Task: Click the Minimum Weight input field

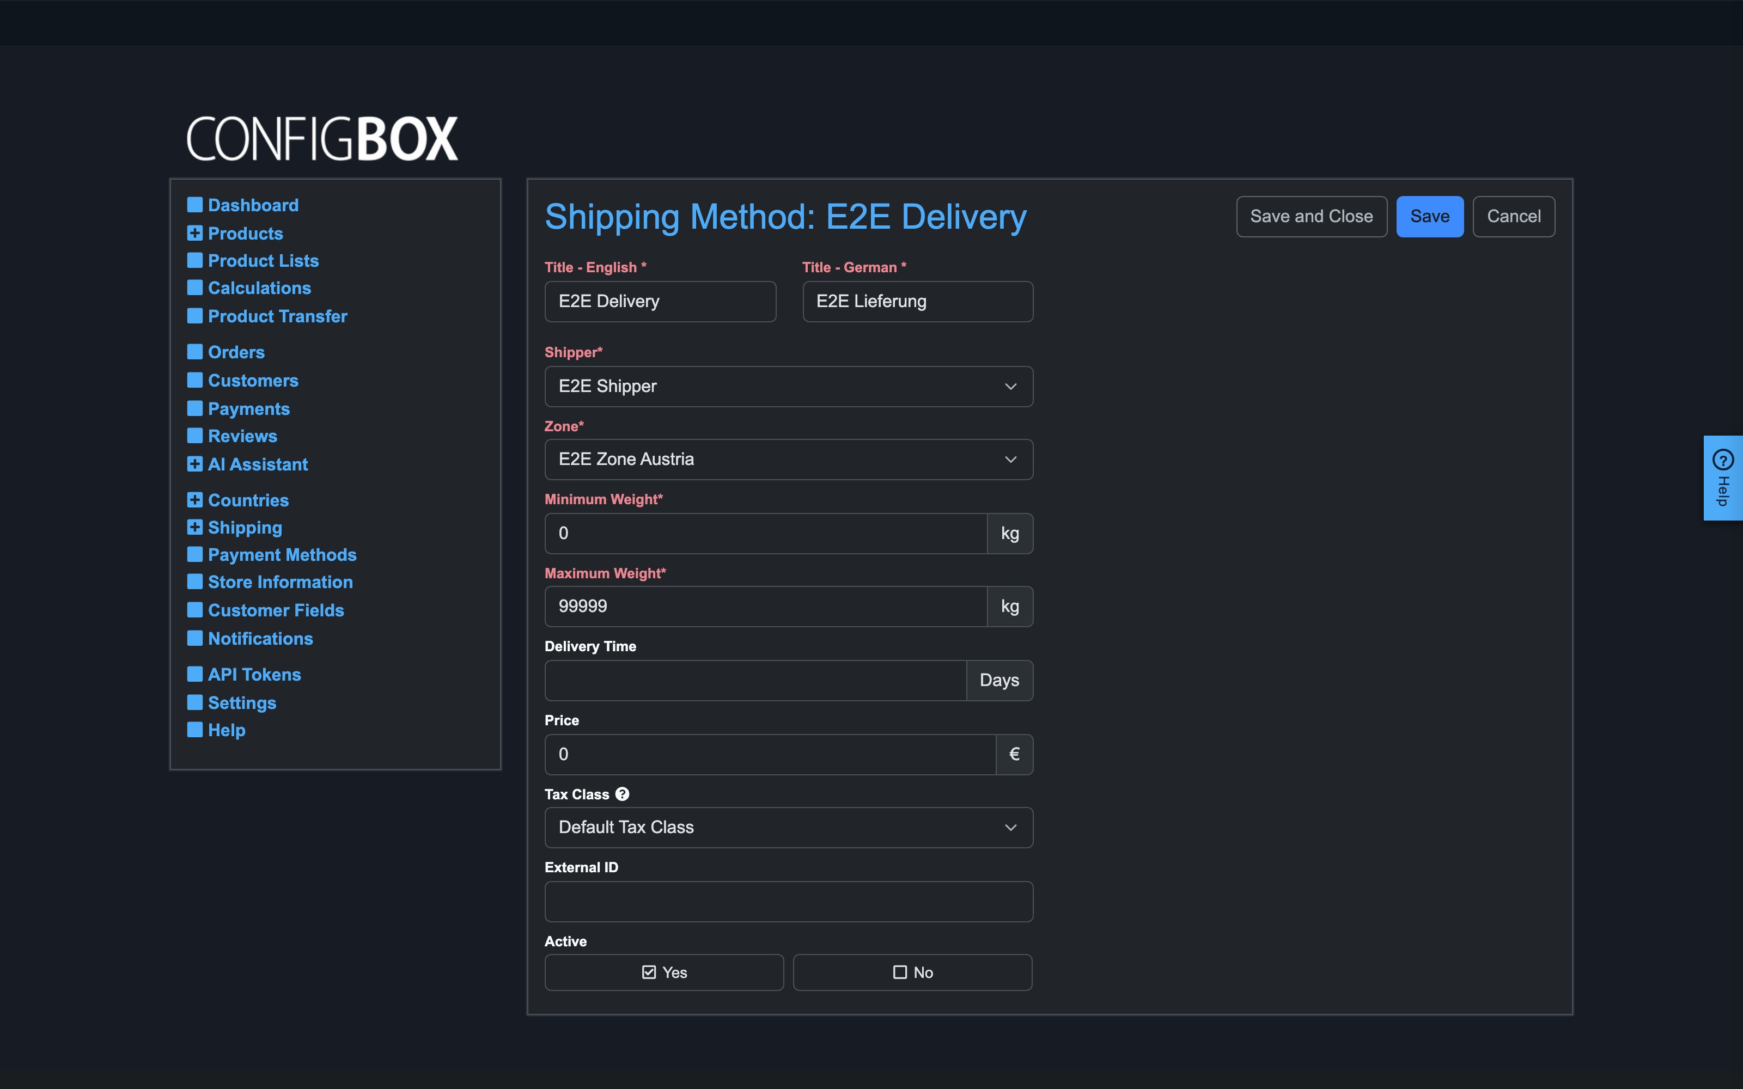Action: click(x=766, y=534)
